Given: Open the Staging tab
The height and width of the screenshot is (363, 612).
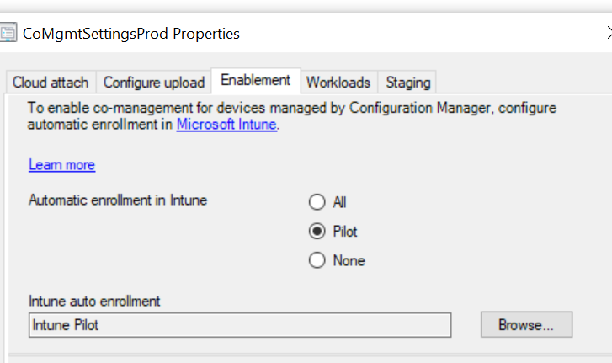Looking at the screenshot, I should [407, 83].
